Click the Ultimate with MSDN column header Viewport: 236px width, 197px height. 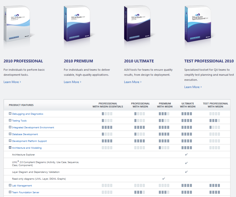point(188,105)
